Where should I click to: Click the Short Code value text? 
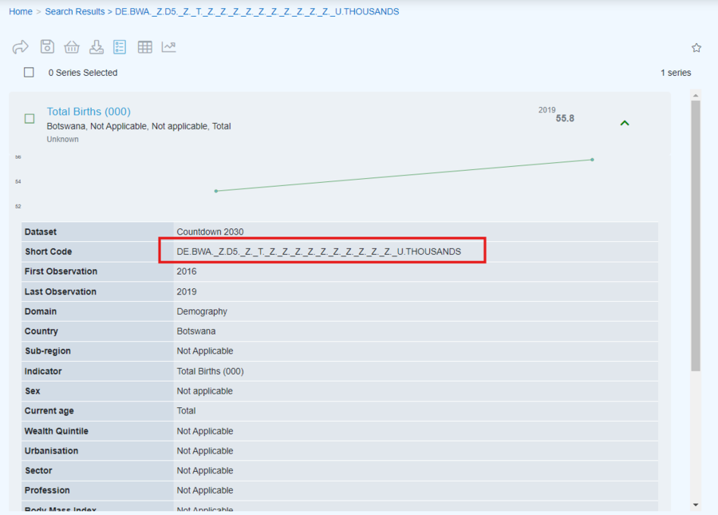tap(319, 252)
